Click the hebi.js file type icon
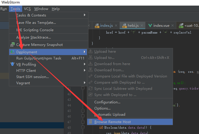Viewport: 199px width, 134px height. (124, 26)
